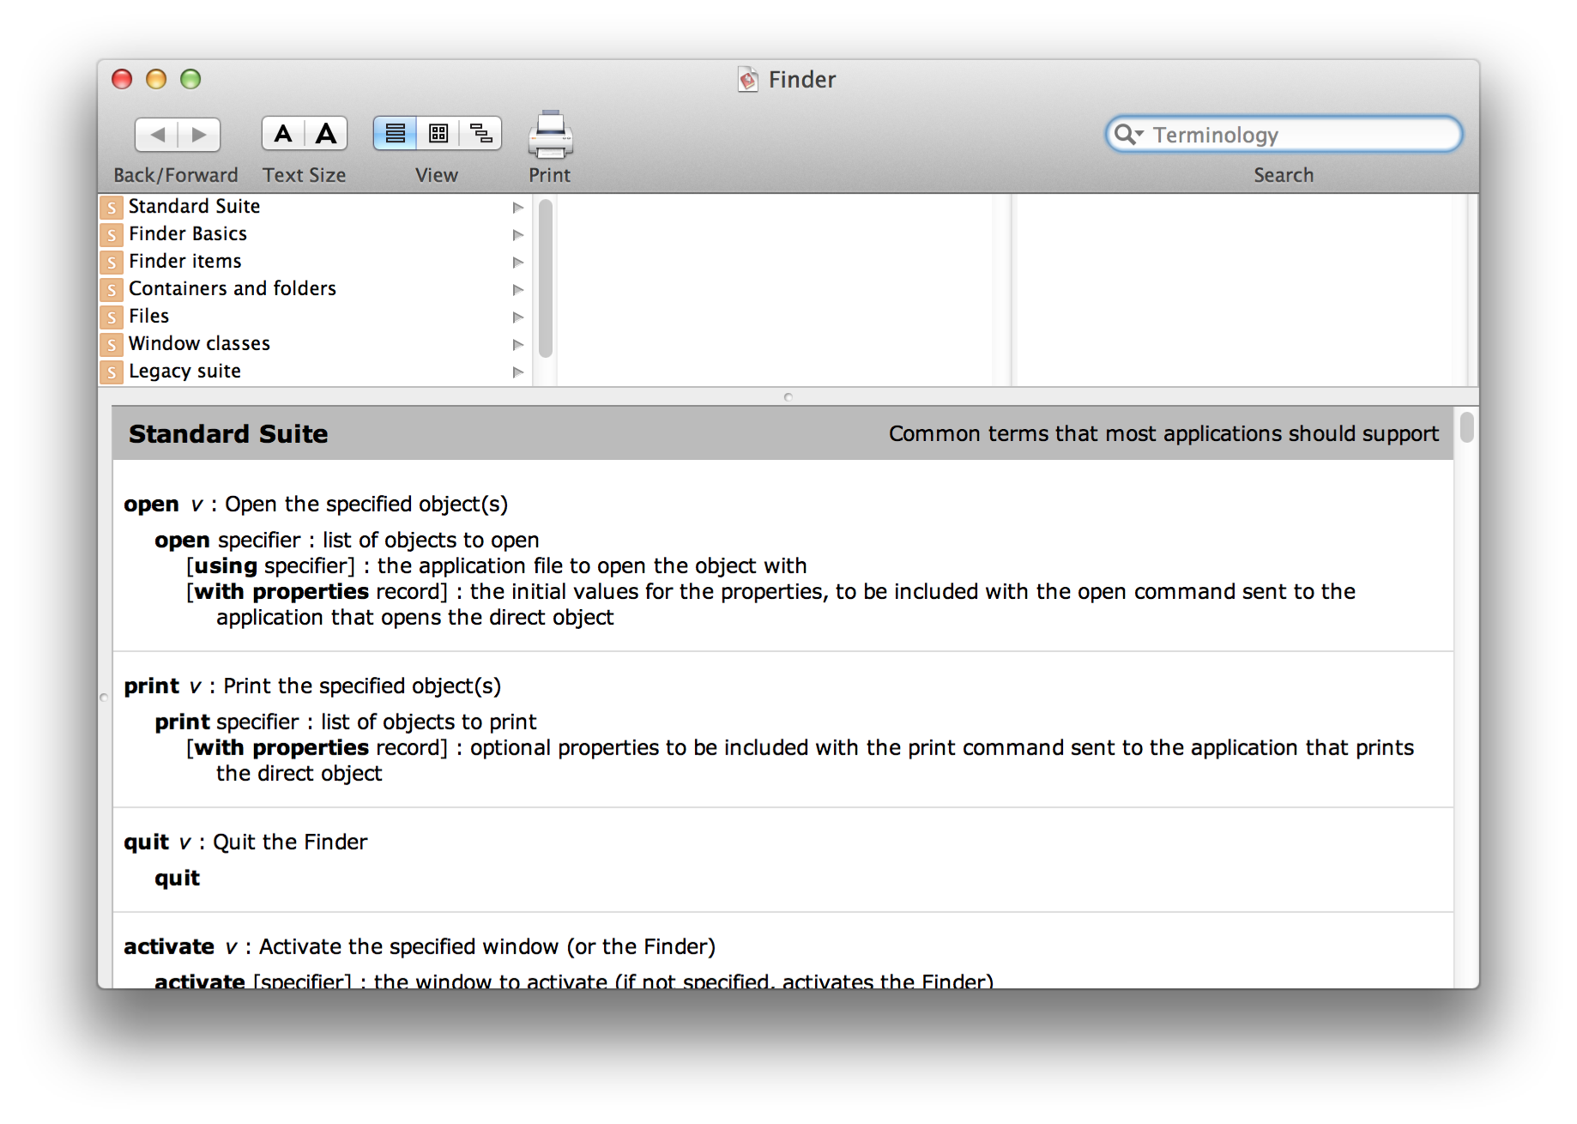Print the dictionary using the Print icon

(549, 133)
